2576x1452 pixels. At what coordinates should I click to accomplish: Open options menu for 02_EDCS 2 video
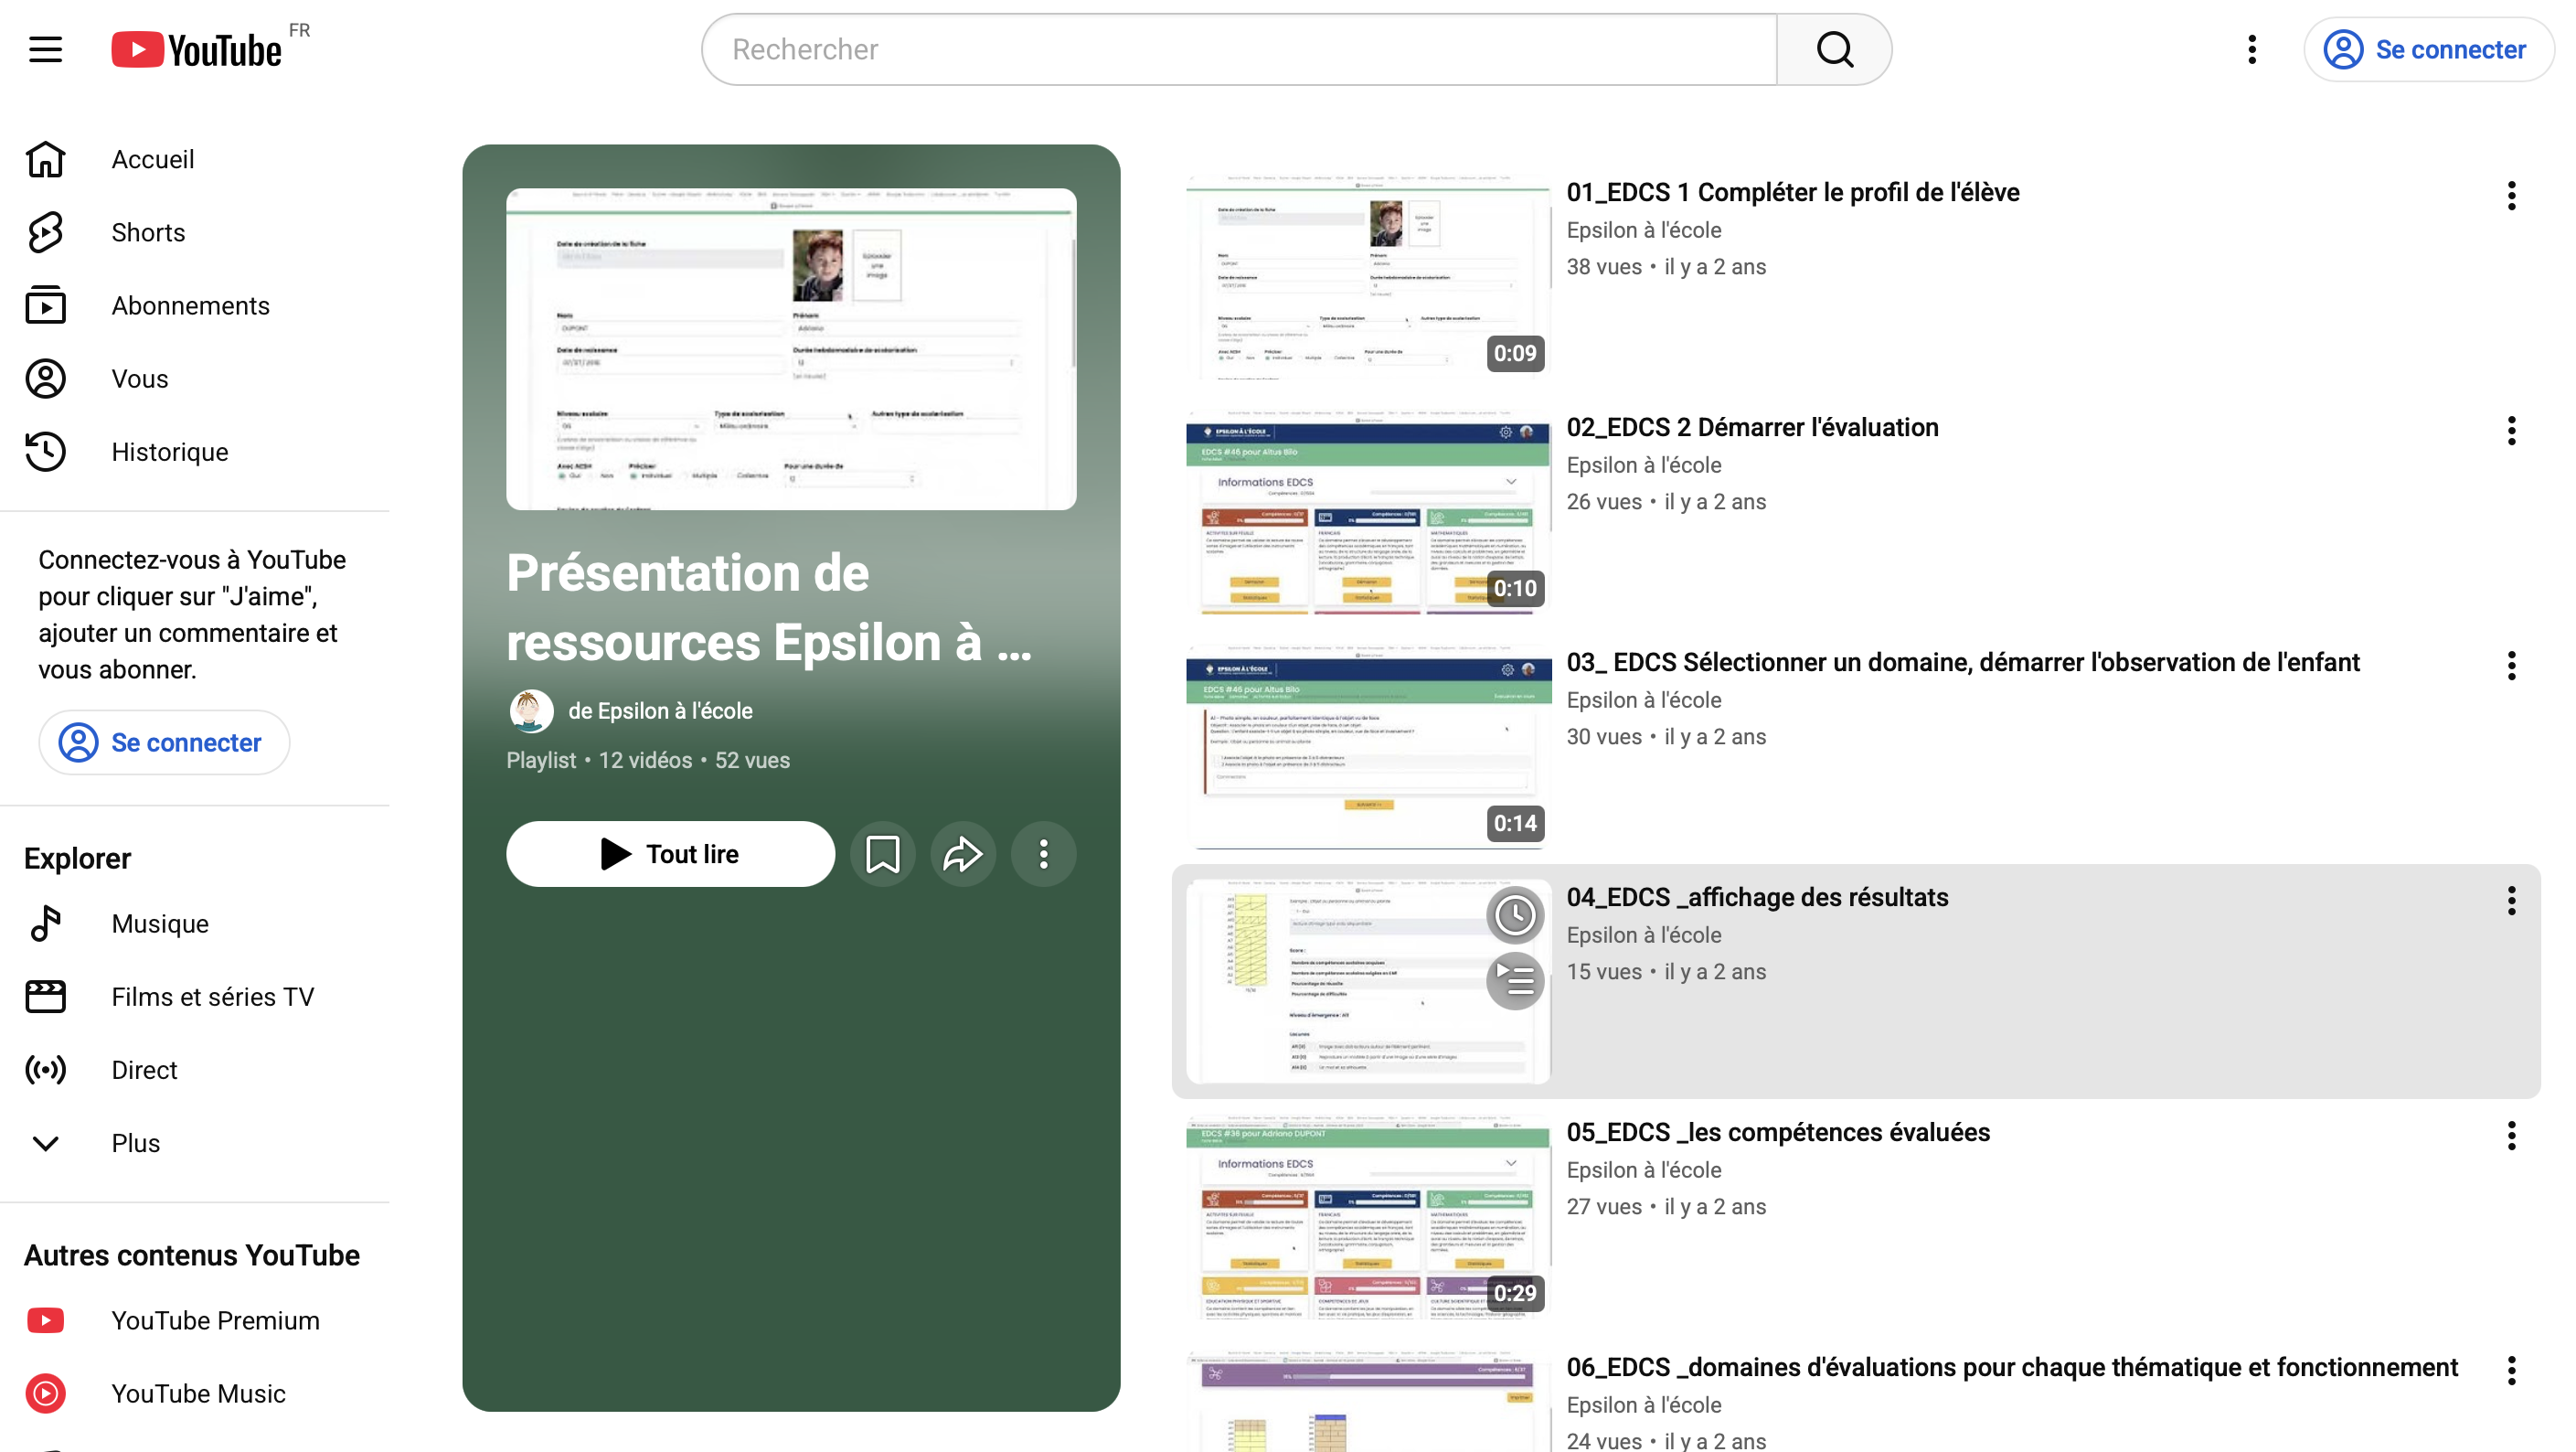tap(2511, 430)
